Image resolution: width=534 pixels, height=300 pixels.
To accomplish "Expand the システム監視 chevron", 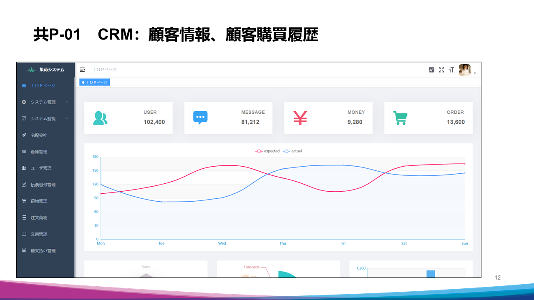I will click(x=67, y=118).
